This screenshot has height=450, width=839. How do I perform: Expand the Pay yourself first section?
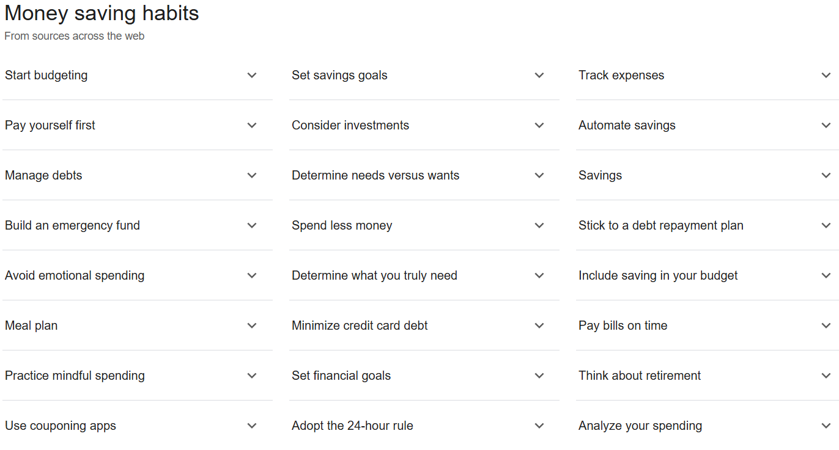pos(252,125)
